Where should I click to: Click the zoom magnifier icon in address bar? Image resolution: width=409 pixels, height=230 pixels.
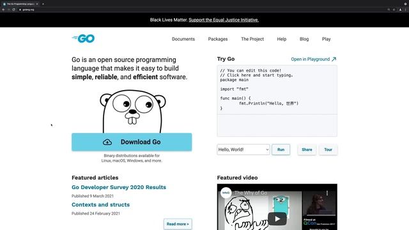pos(389,10)
